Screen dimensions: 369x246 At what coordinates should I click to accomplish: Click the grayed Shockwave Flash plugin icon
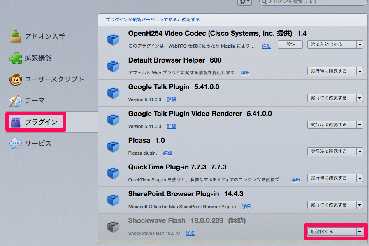113,227
